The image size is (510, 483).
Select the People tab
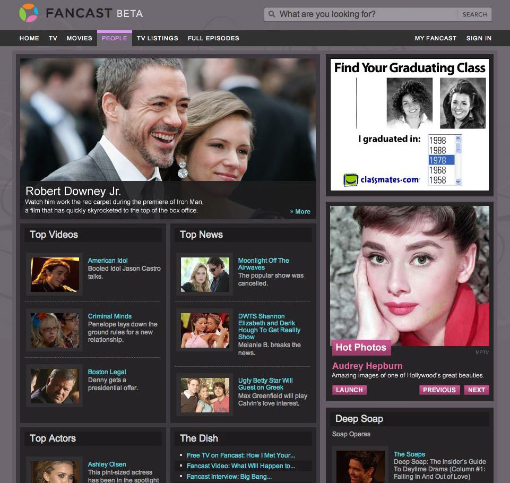tap(115, 38)
